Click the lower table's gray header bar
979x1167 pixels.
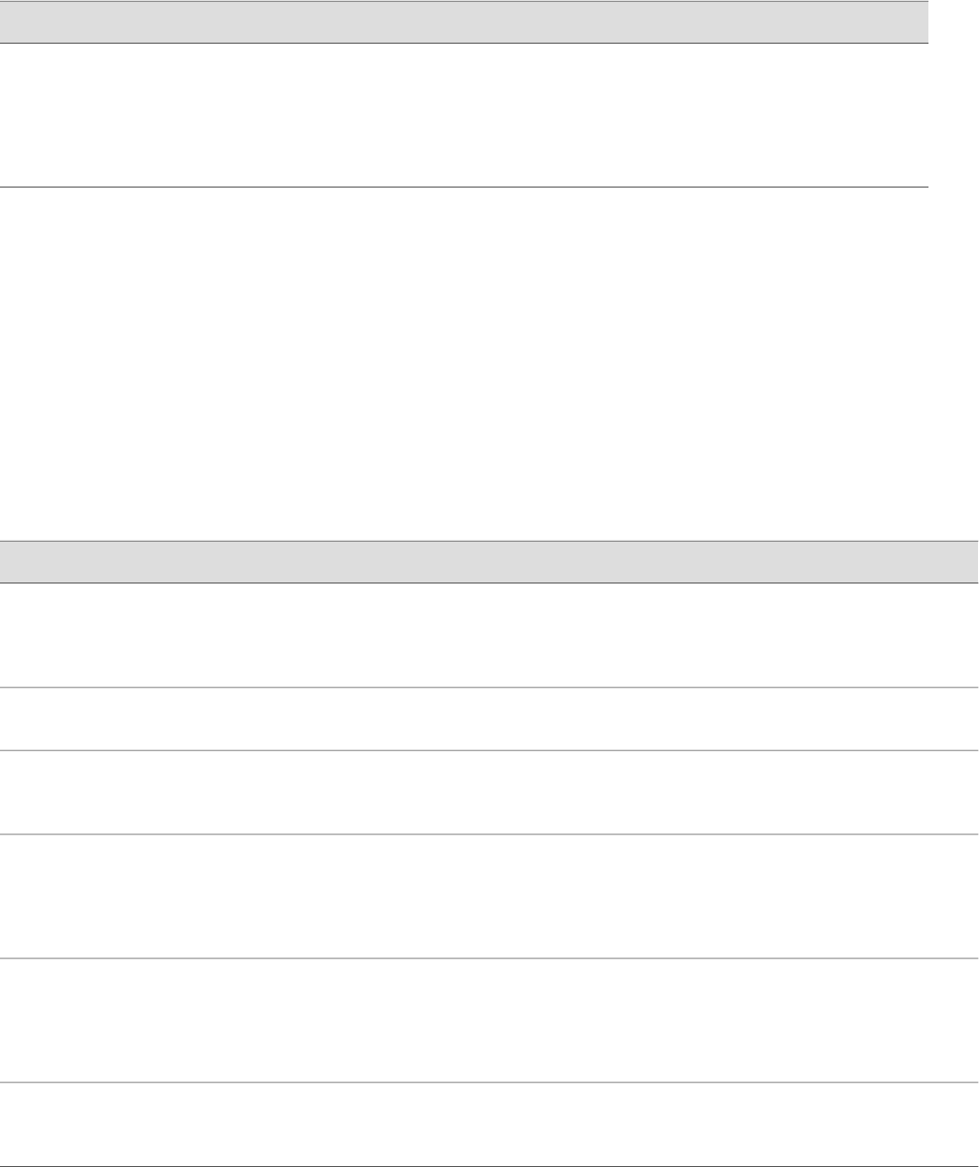click(489, 561)
